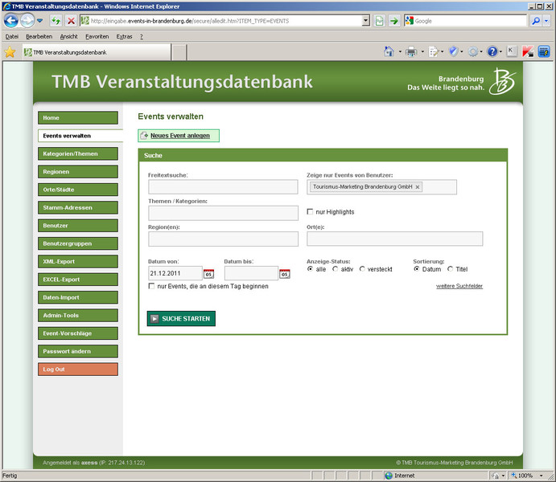Click the Neues Event anlegen link
The image size is (556, 482).
[x=180, y=136]
